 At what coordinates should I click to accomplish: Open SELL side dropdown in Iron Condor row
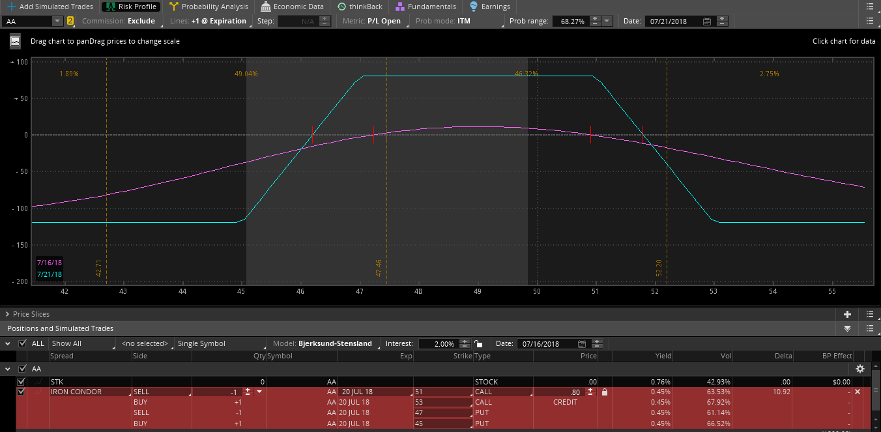coord(162,392)
